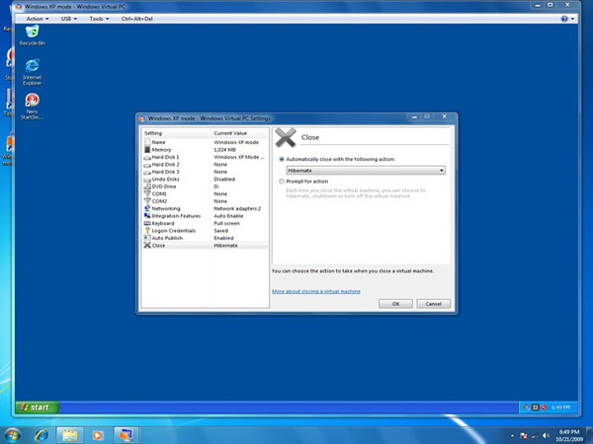The height and width of the screenshot is (444, 593).
Task: Select the Memory setting row
Action: tap(205, 150)
